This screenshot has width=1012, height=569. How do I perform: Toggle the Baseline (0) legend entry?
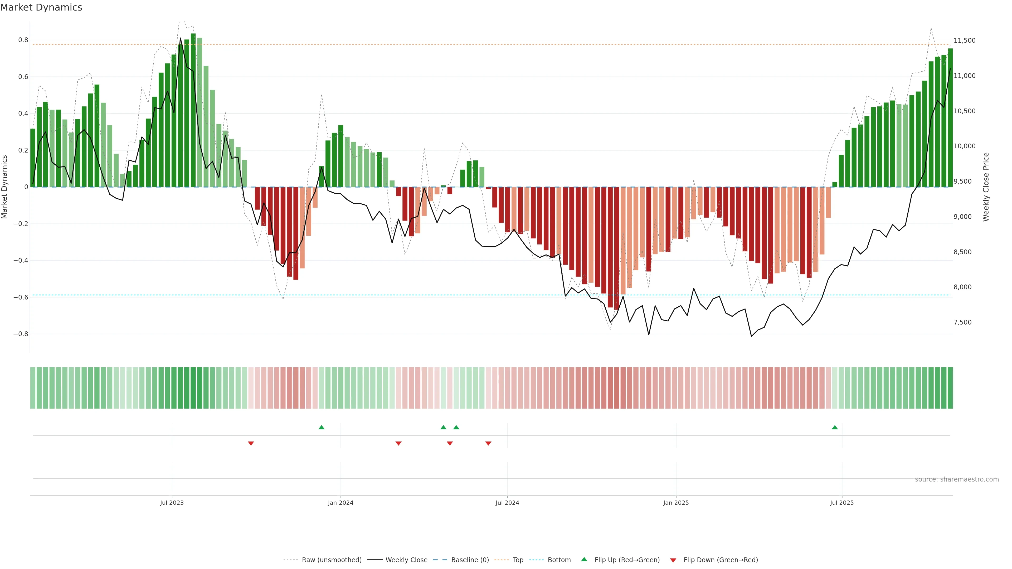pos(470,560)
